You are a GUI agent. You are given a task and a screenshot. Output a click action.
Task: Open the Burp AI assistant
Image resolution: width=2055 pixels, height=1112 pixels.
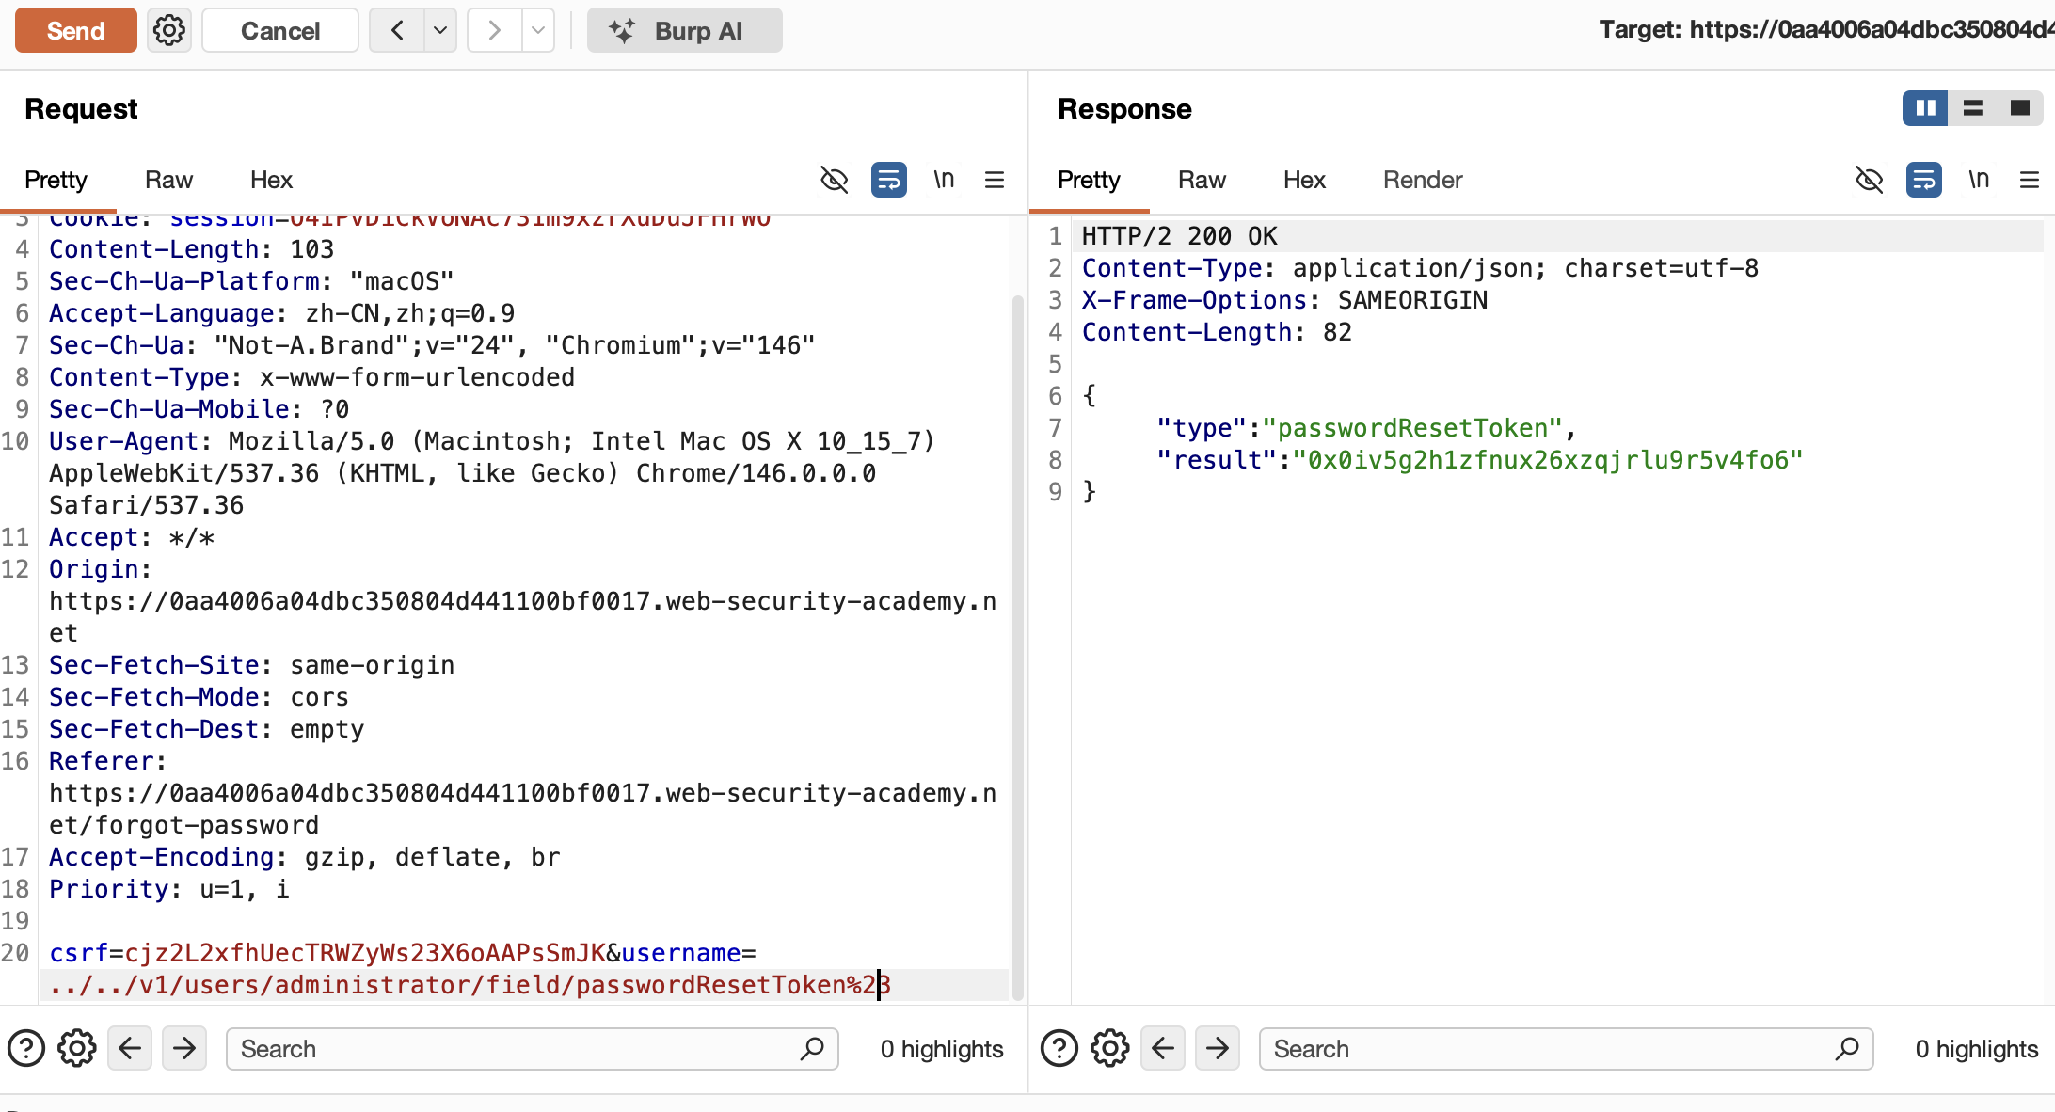[x=684, y=31]
